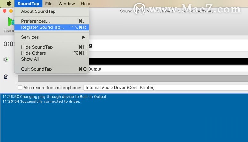Open the play through Output device dropdown
This screenshot has width=248, height=142.
(x=169, y=69)
